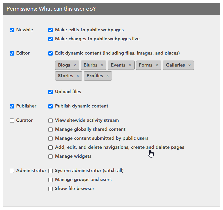Click the Blurbs tag label
The image size is (223, 210).
click(90, 65)
